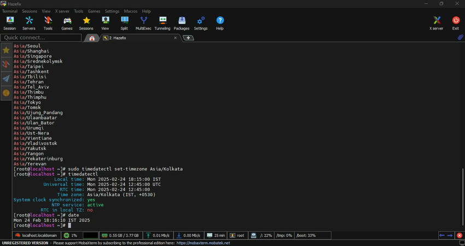Open the MultiExec mode icon

tap(143, 22)
